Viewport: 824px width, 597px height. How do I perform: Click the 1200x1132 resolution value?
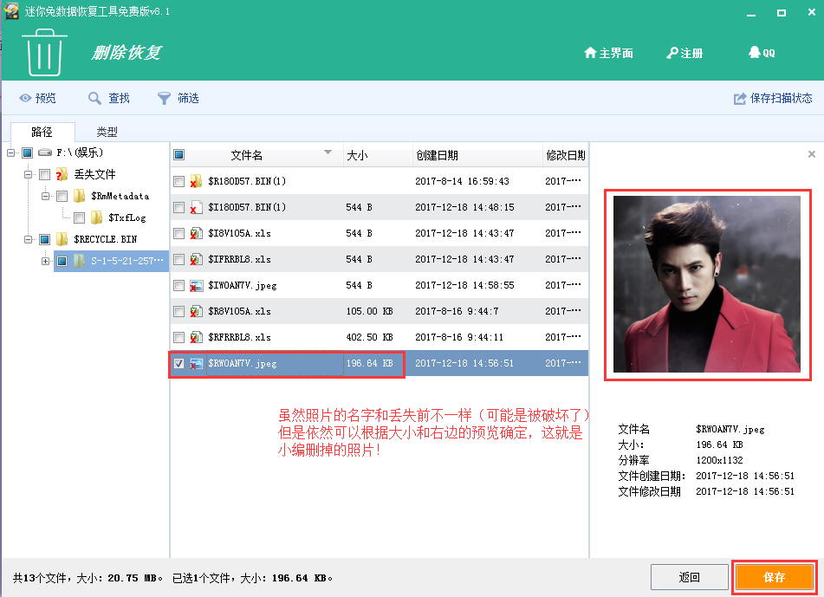click(719, 460)
